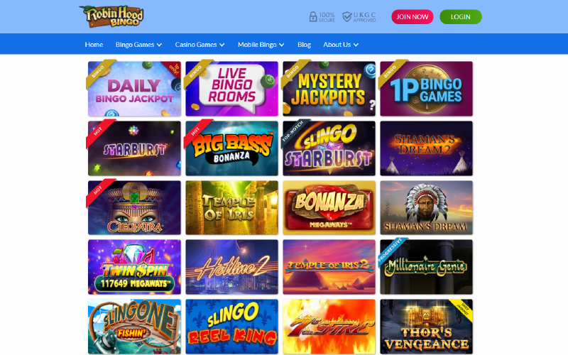Open the Live Bingo Rooms tile

pos(232,89)
